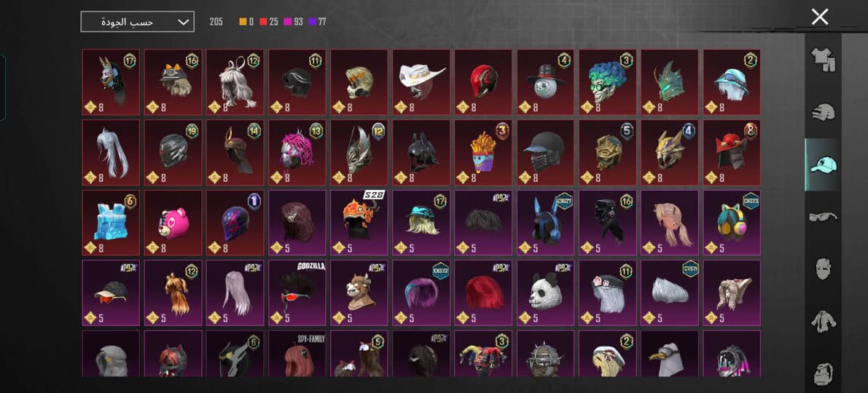Close the inventory with the X button
Viewport: 868px width, 393px height.
819,17
